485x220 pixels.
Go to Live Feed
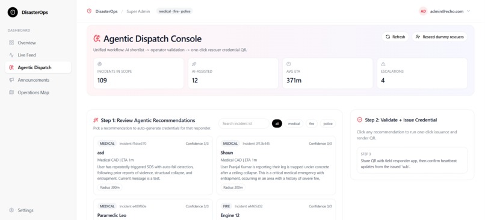[38, 55]
